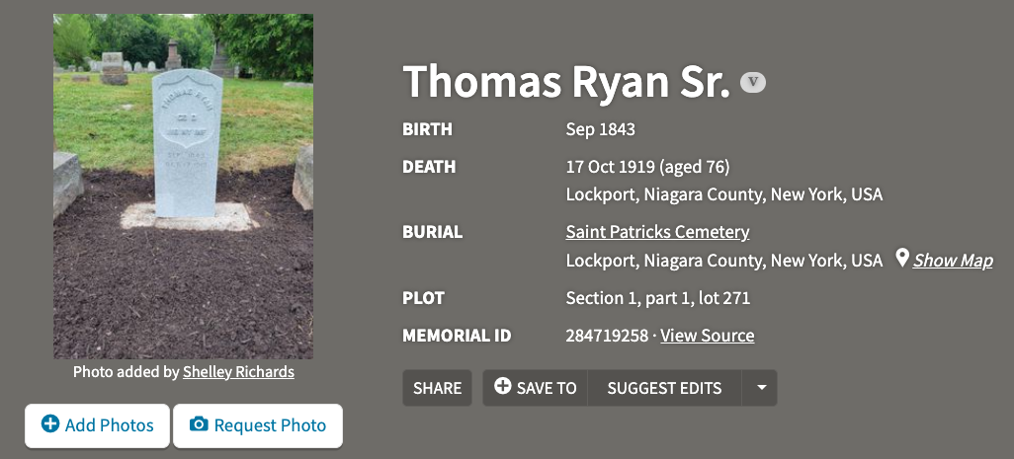The height and width of the screenshot is (459, 1014).
Task: Click the plot text Section 1, part 1, lot 271
Action: click(x=657, y=298)
